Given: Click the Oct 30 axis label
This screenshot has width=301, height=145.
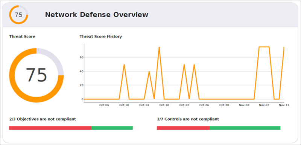Looking at the screenshot, I should click(224, 105).
